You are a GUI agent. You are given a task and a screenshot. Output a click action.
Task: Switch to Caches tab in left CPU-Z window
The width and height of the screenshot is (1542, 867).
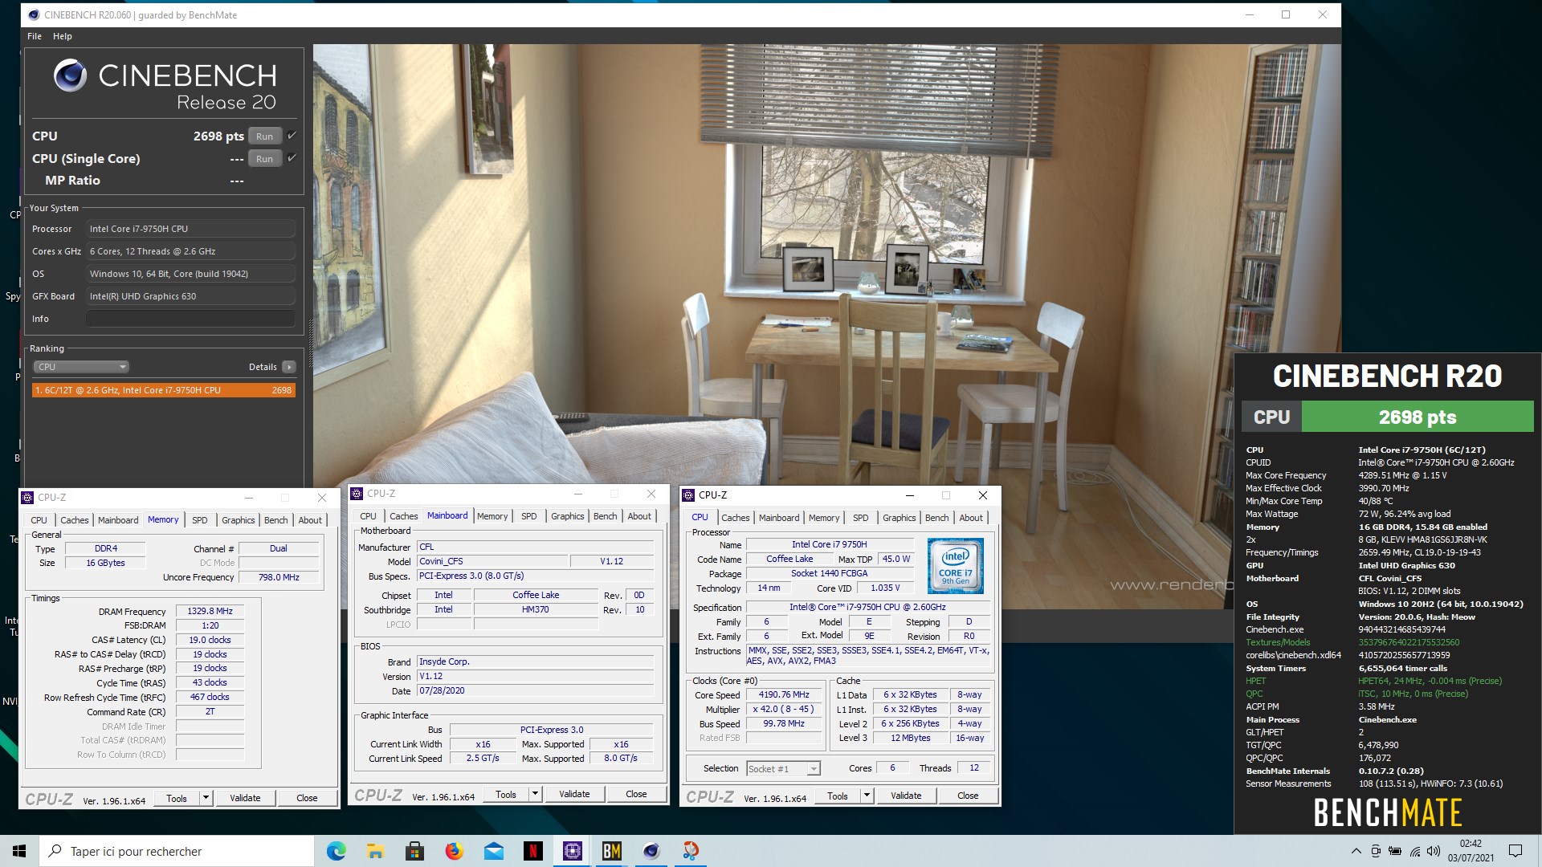tap(75, 520)
